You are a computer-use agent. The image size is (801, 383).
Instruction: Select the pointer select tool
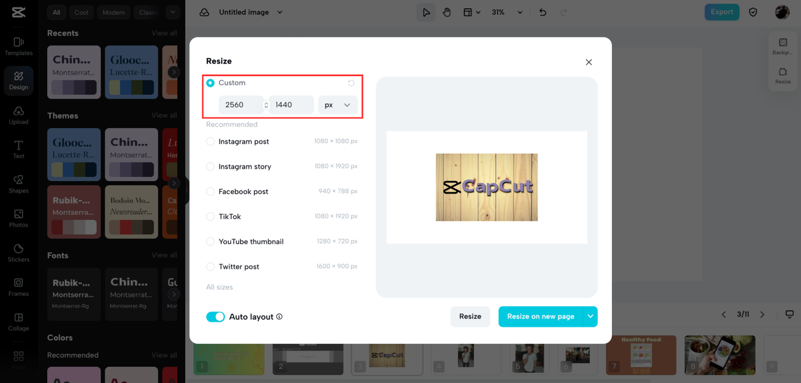tap(426, 12)
